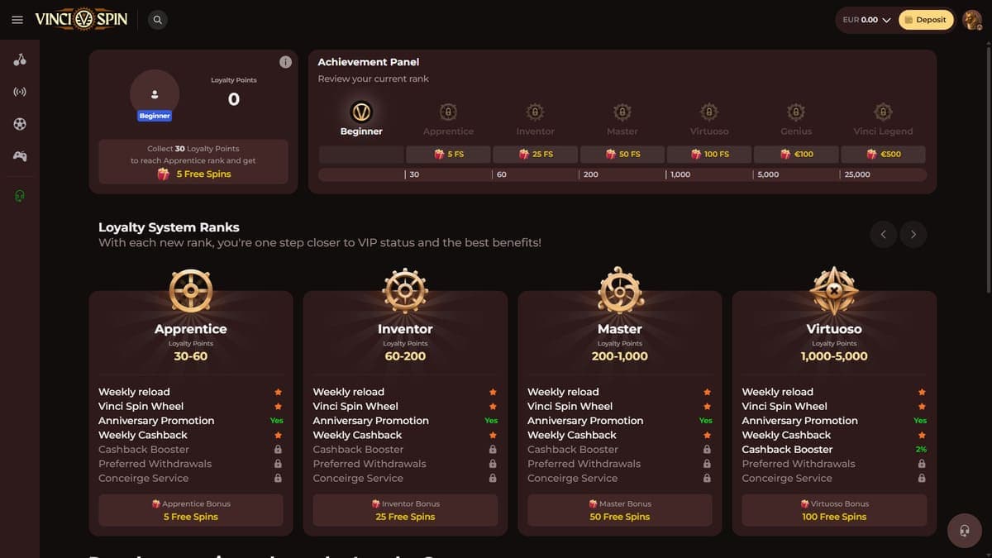Click the €500 reward chip

pyautogui.click(x=884, y=155)
